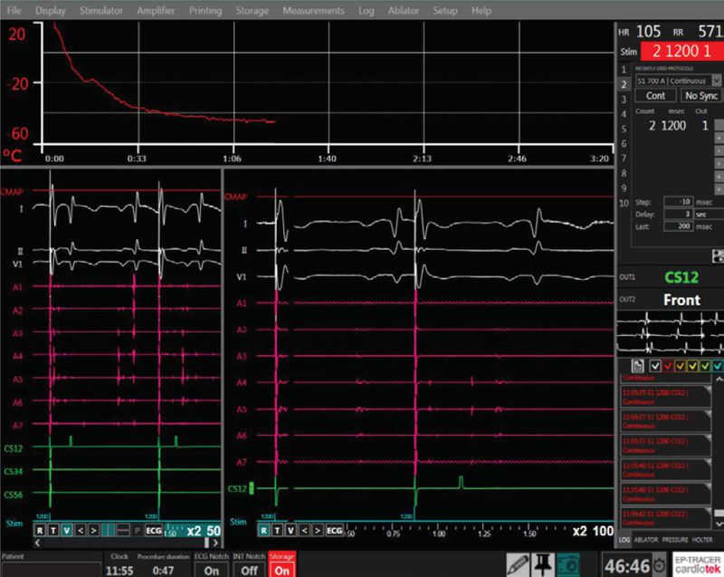Click the pushpin marker icon

pos(542,564)
